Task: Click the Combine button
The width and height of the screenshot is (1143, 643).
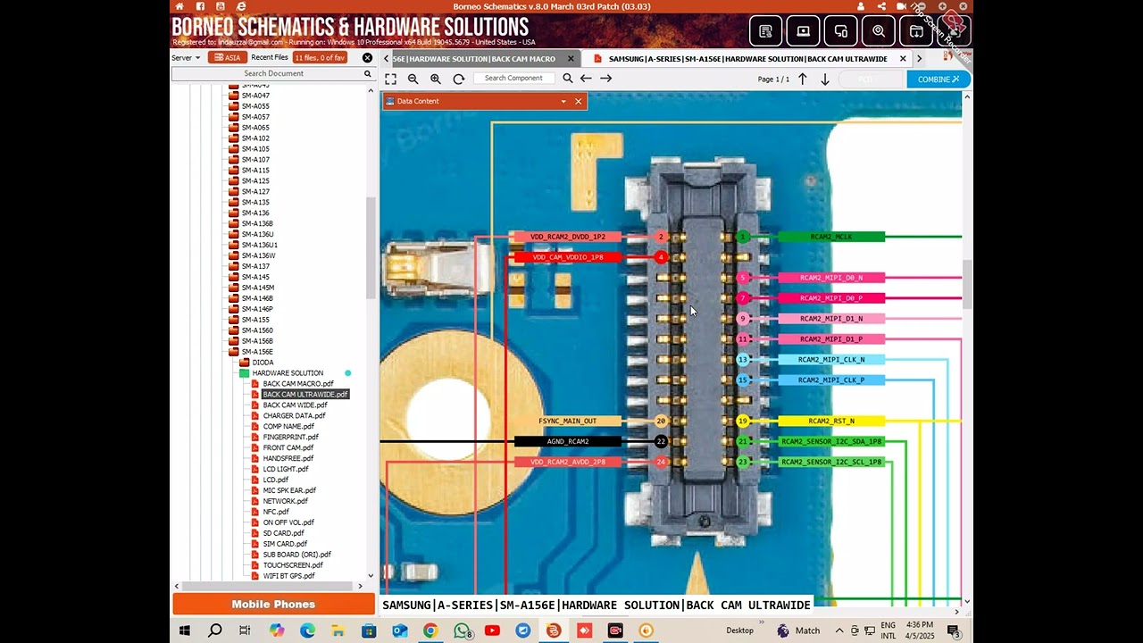Action: (938, 79)
